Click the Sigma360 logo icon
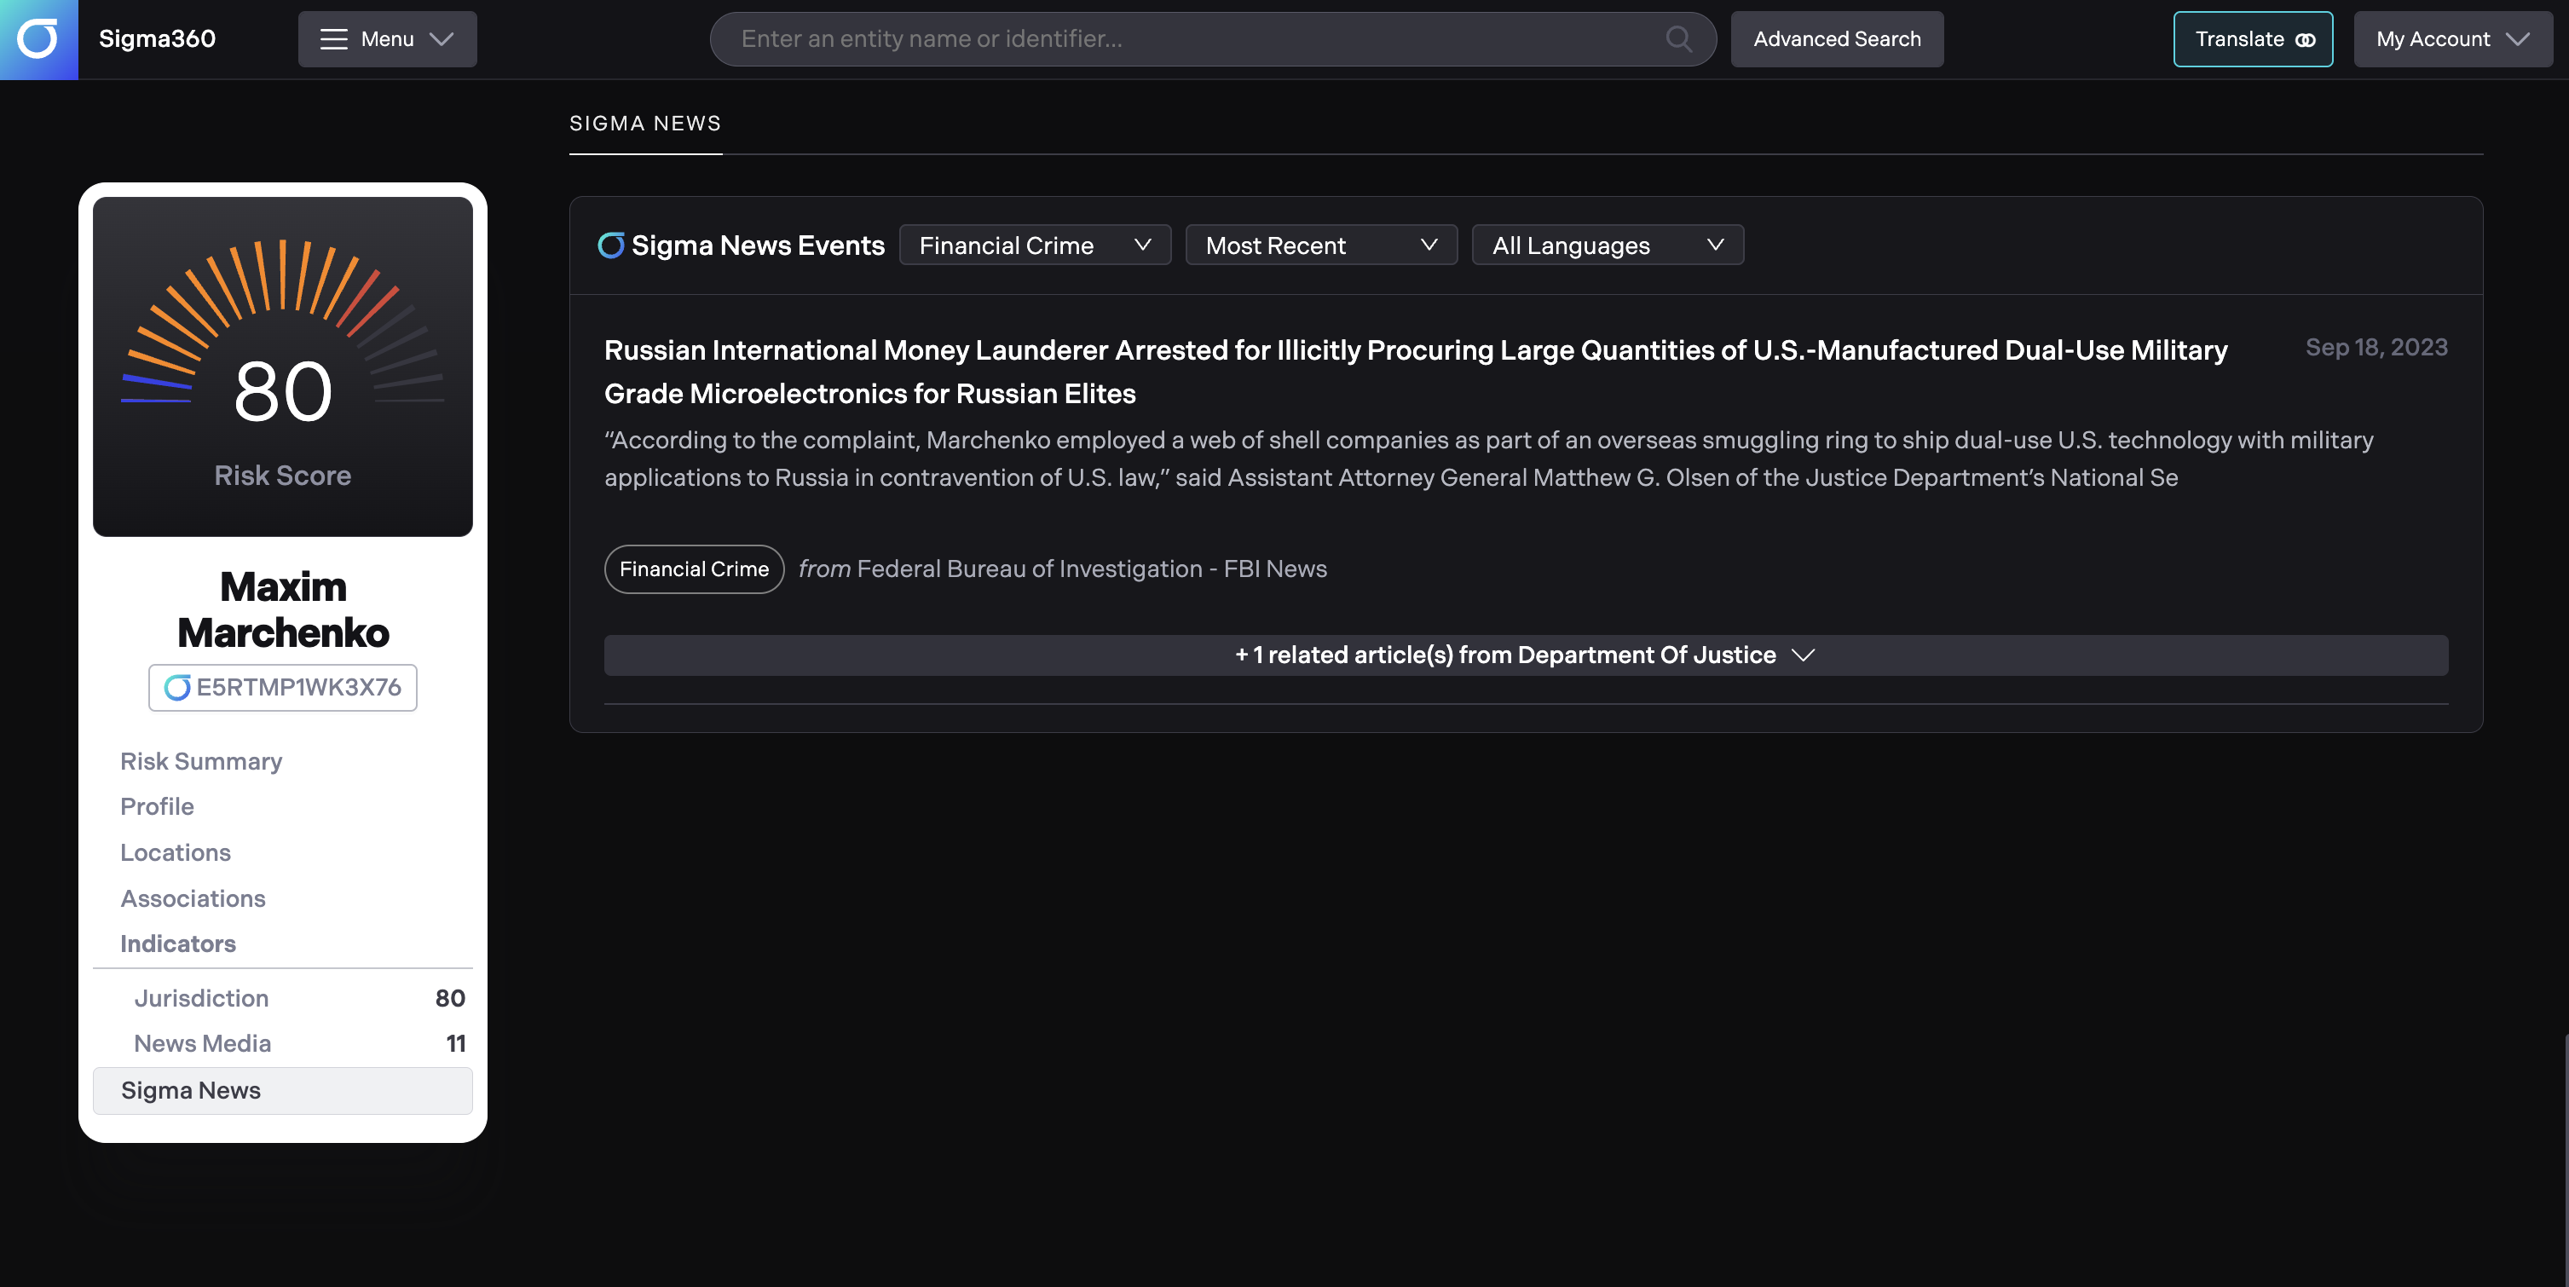2569x1287 pixels. pos(39,39)
